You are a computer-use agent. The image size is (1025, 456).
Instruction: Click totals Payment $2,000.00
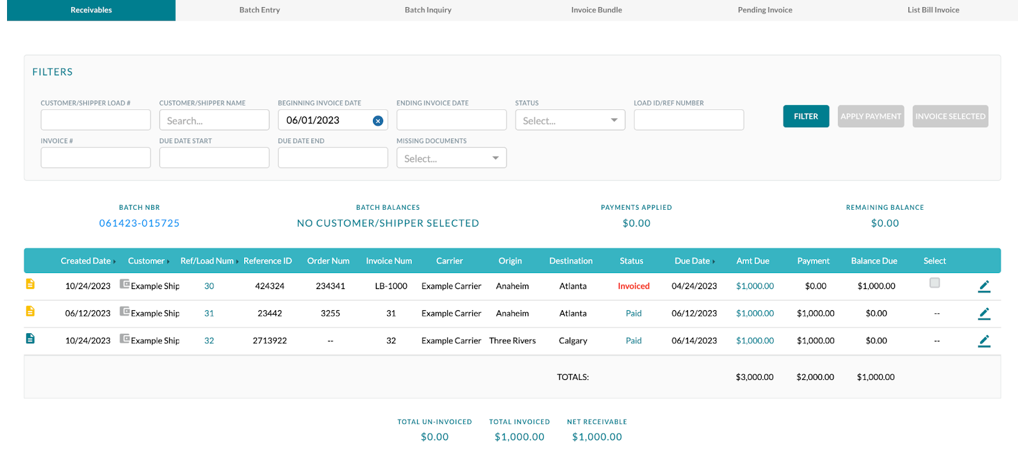click(815, 377)
